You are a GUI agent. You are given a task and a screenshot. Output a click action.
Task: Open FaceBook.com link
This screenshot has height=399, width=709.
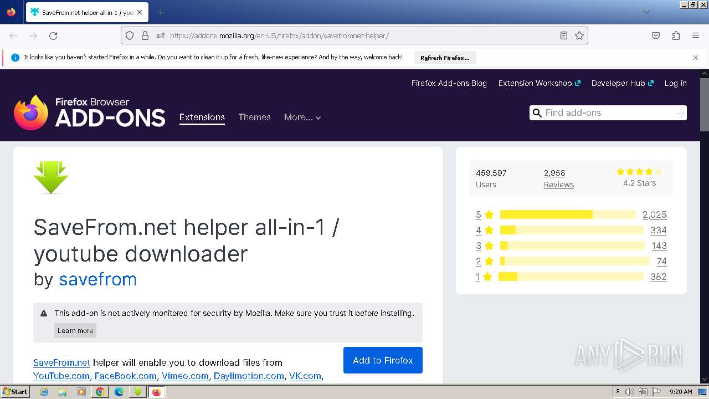(126, 376)
